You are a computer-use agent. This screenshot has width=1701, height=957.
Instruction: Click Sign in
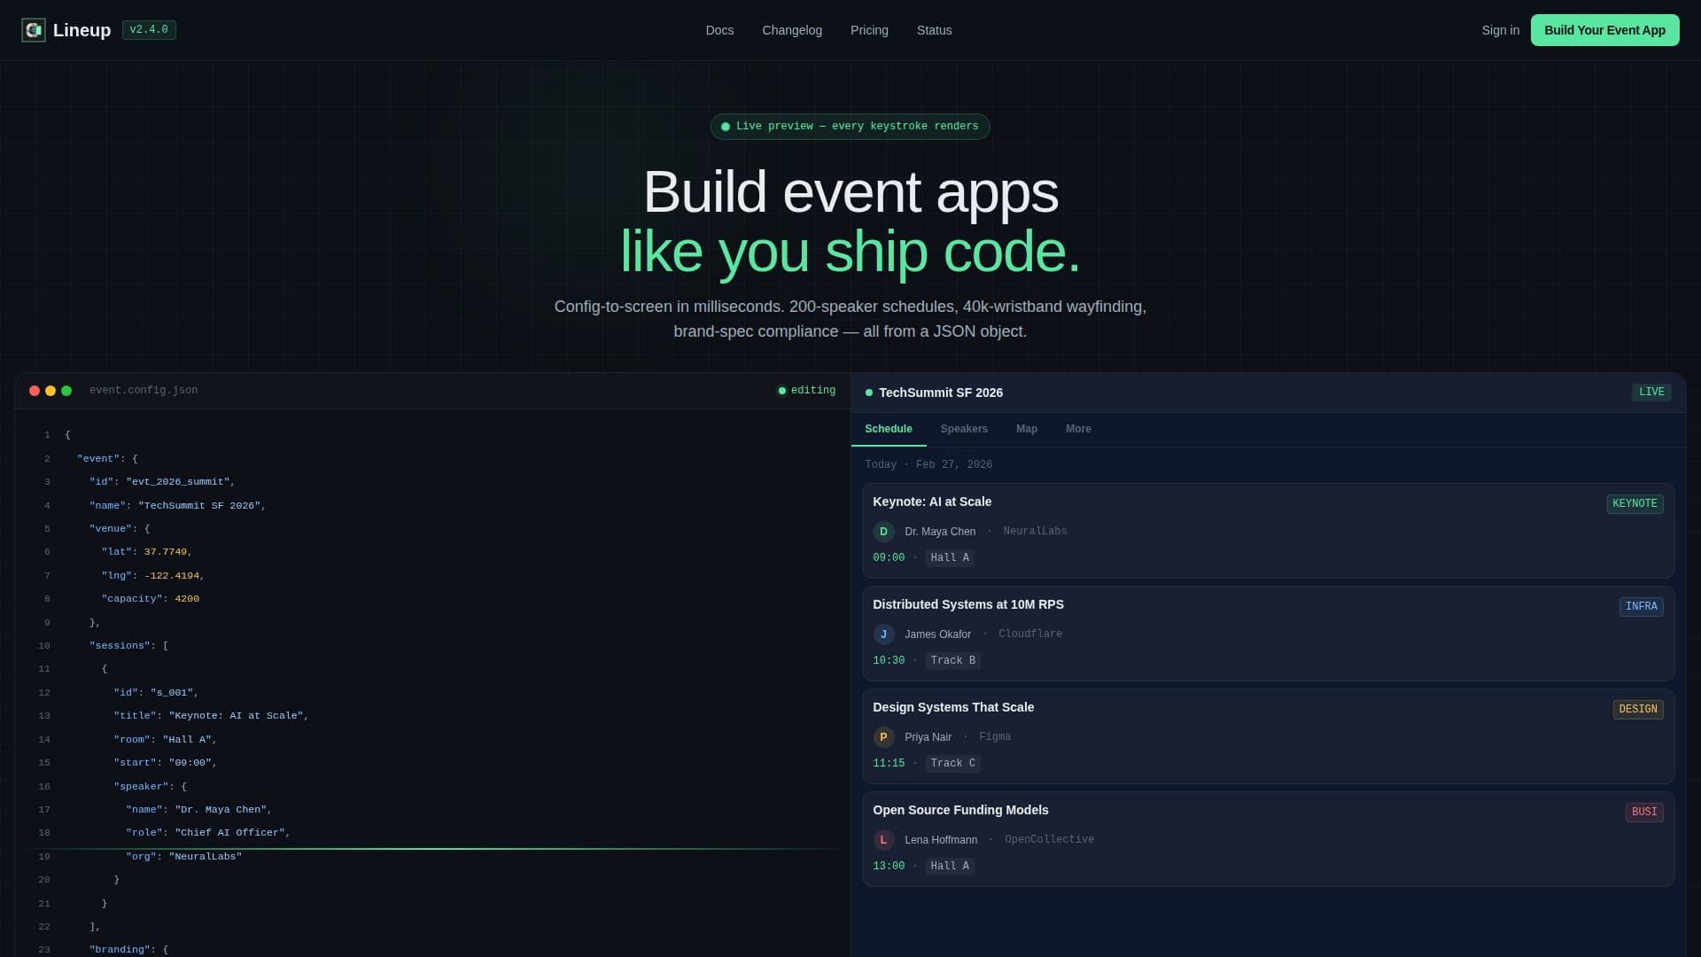[x=1500, y=30]
